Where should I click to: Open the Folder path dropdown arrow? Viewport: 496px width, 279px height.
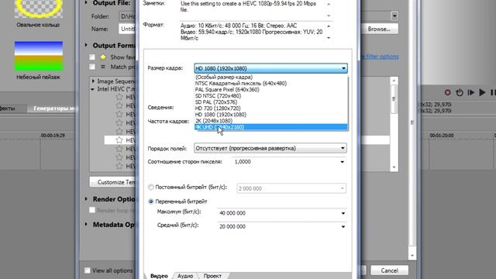[394, 15]
